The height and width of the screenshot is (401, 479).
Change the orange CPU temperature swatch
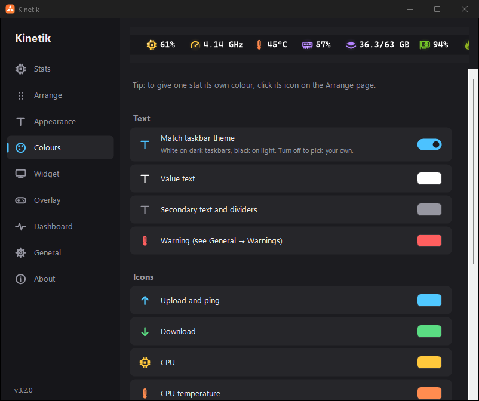(x=429, y=393)
